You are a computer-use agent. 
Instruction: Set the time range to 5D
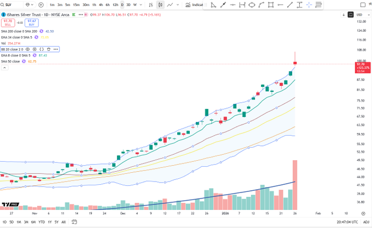coord(11,222)
